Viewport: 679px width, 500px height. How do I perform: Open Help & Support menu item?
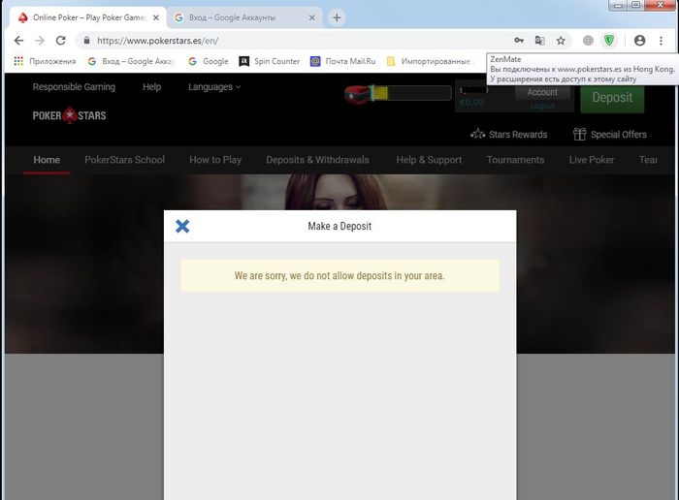429,160
